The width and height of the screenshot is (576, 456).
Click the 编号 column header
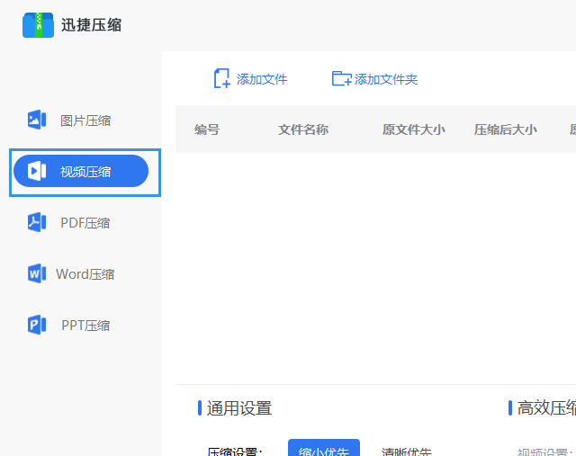[x=207, y=130]
